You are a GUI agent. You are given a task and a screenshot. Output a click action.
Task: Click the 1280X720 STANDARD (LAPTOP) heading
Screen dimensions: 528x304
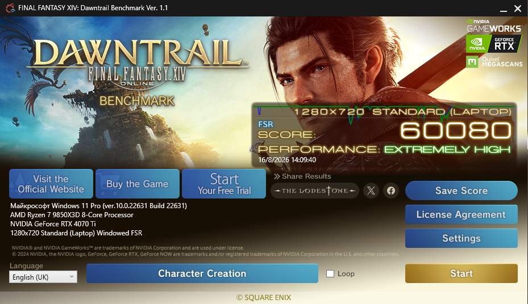click(x=403, y=112)
